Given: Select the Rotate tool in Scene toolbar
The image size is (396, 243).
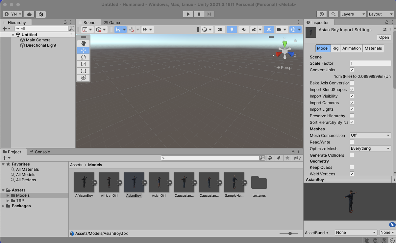Looking at the screenshot, I should (84, 57).
